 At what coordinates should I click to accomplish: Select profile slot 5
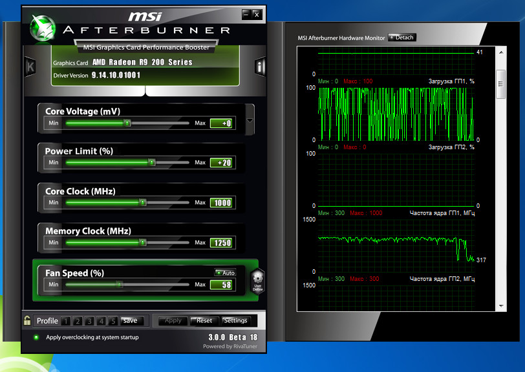click(113, 321)
